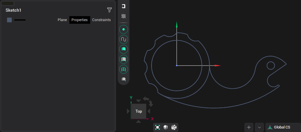Click the blue-gray sketch color swatch
This screenshot has width=301, height=132.
pyautogui.click(x=9, y=20)
